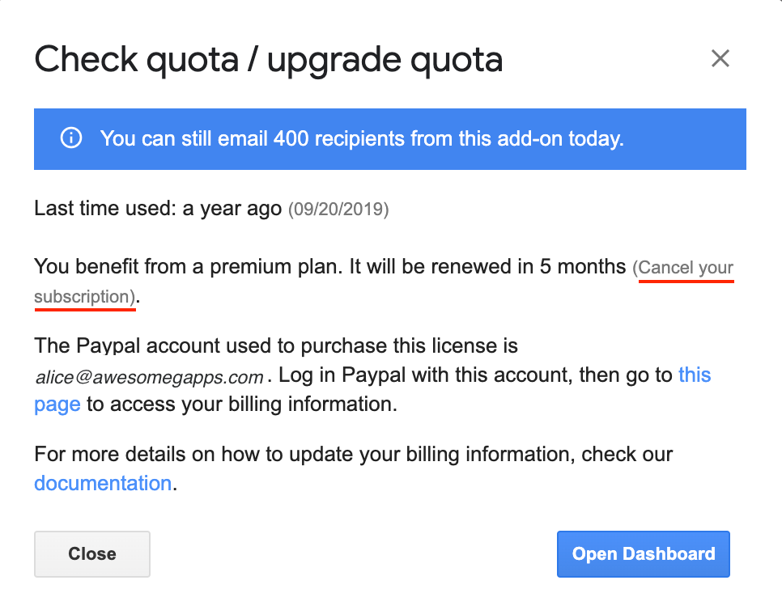Select the alice@awesomegapps.com email address

coord(149,377)
